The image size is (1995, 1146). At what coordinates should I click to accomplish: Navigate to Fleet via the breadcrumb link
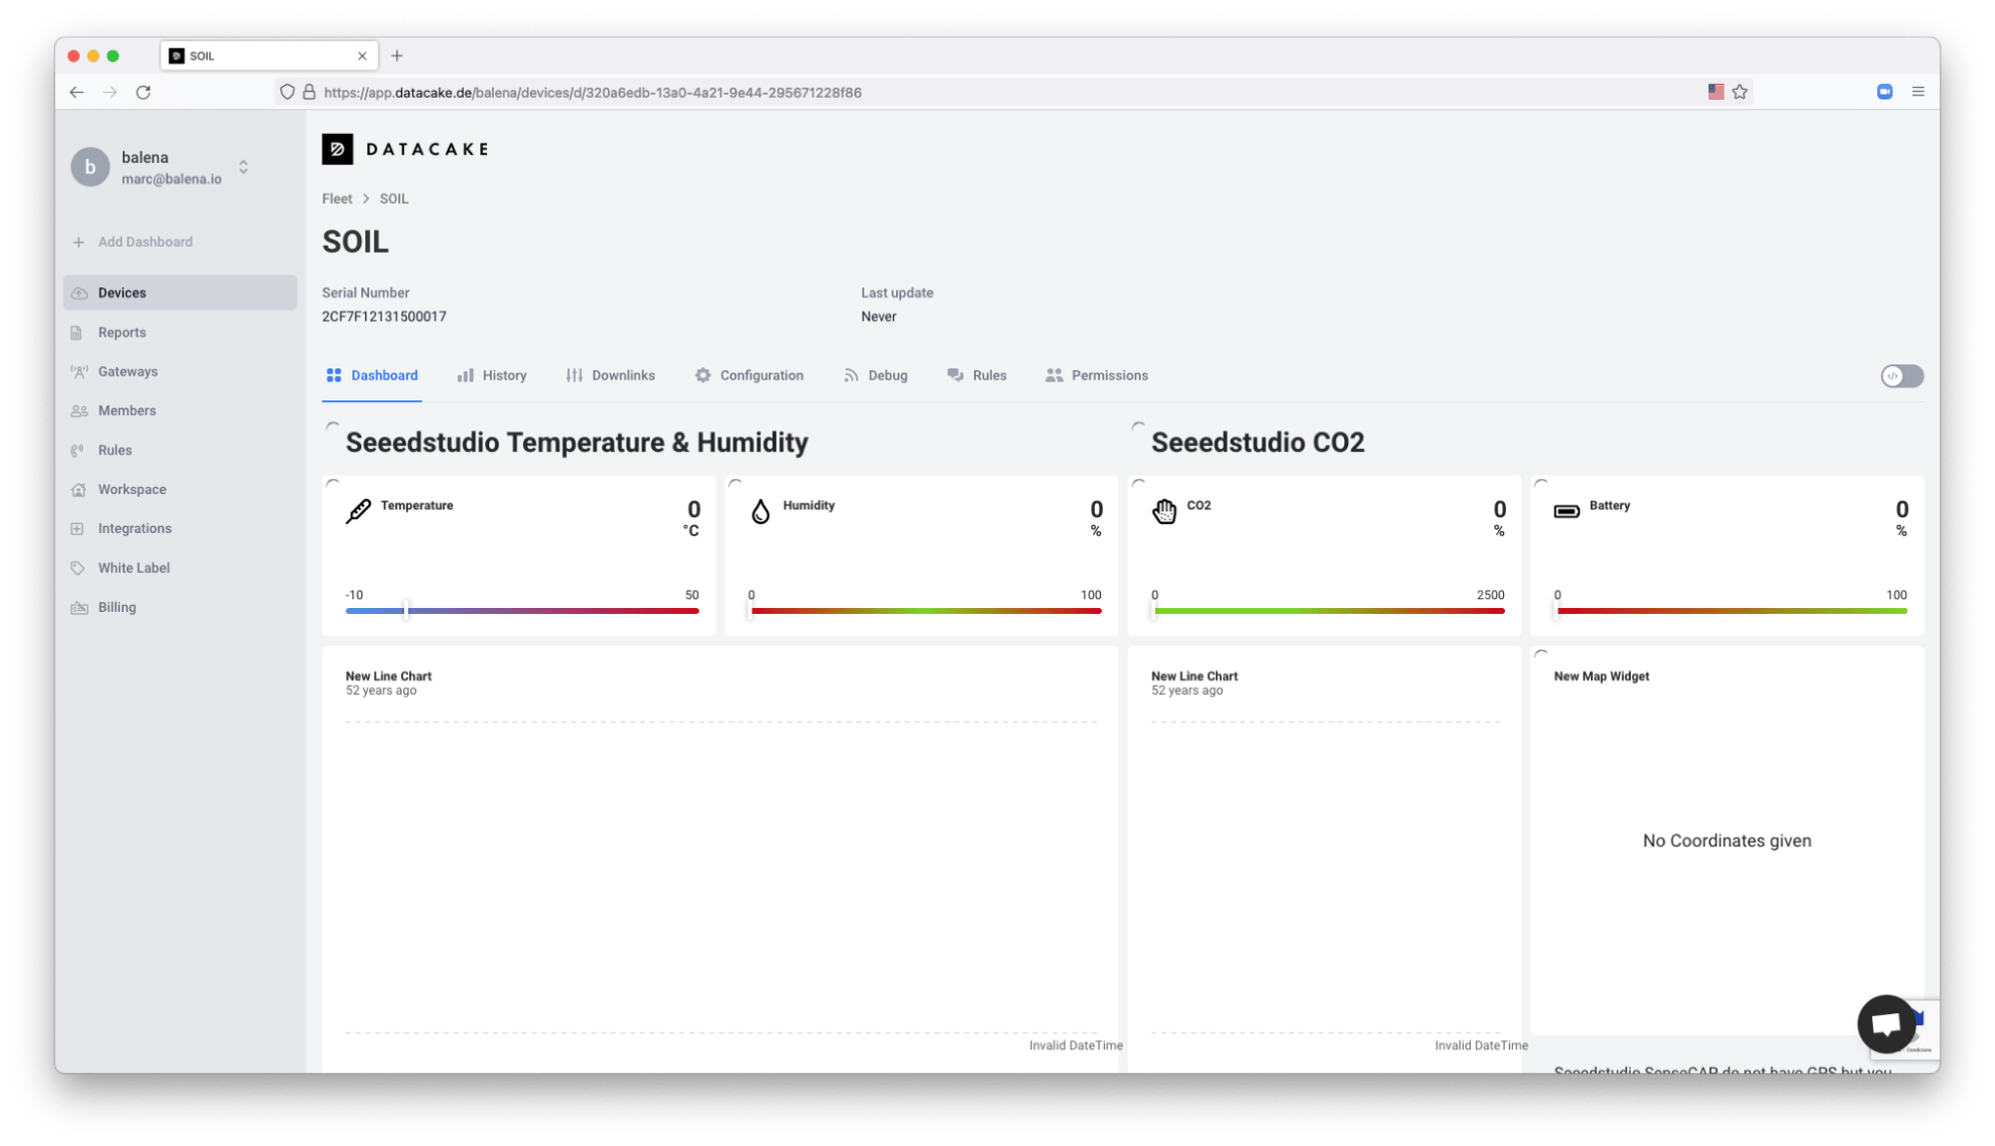click(336, 198)
